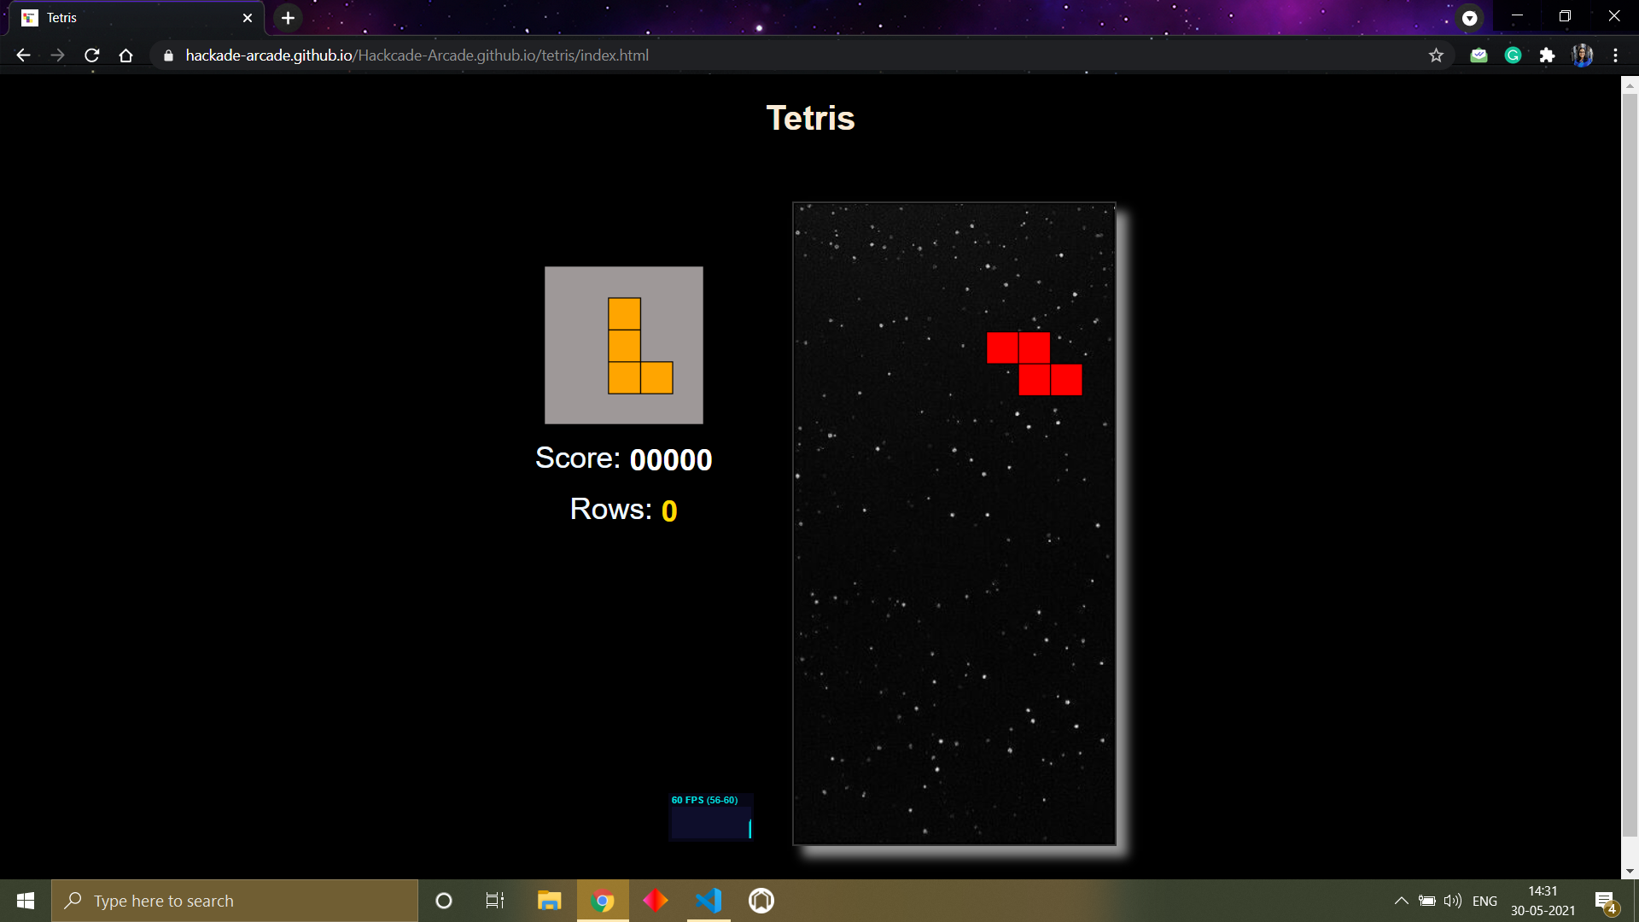Select the Tetris browser tab
This screenshot has width=1639, height=922.
tap(128, 17)
